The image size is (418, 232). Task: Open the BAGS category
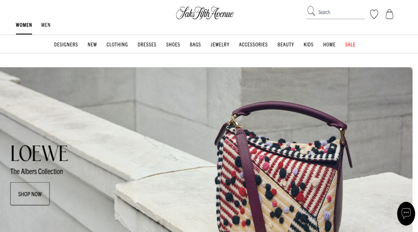[195, 44]
